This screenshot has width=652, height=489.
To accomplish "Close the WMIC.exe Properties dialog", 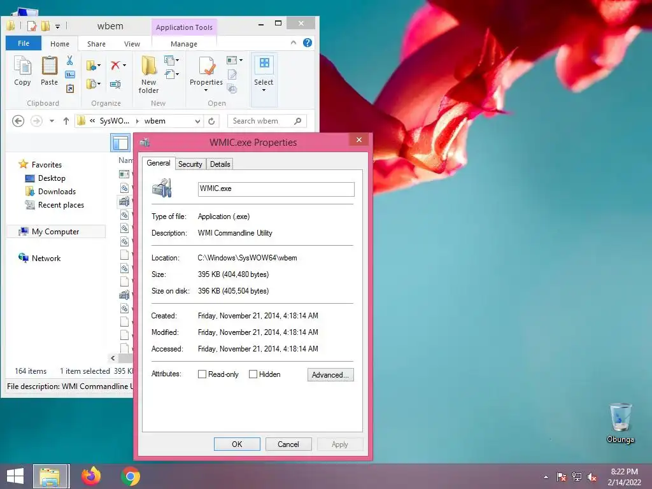I will click(x=359, y=139).
